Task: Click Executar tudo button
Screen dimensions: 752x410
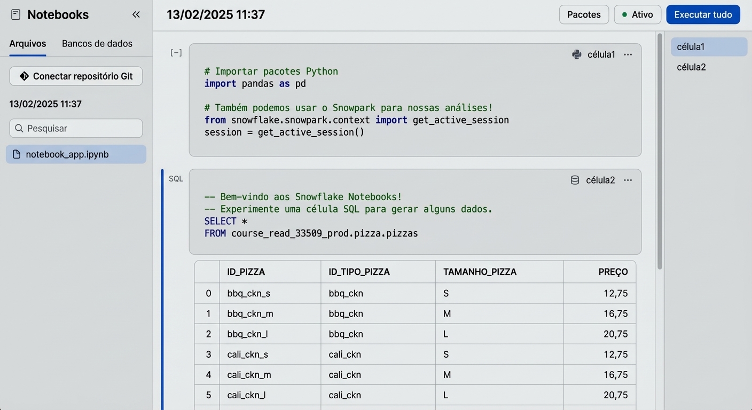Action: 703,14
